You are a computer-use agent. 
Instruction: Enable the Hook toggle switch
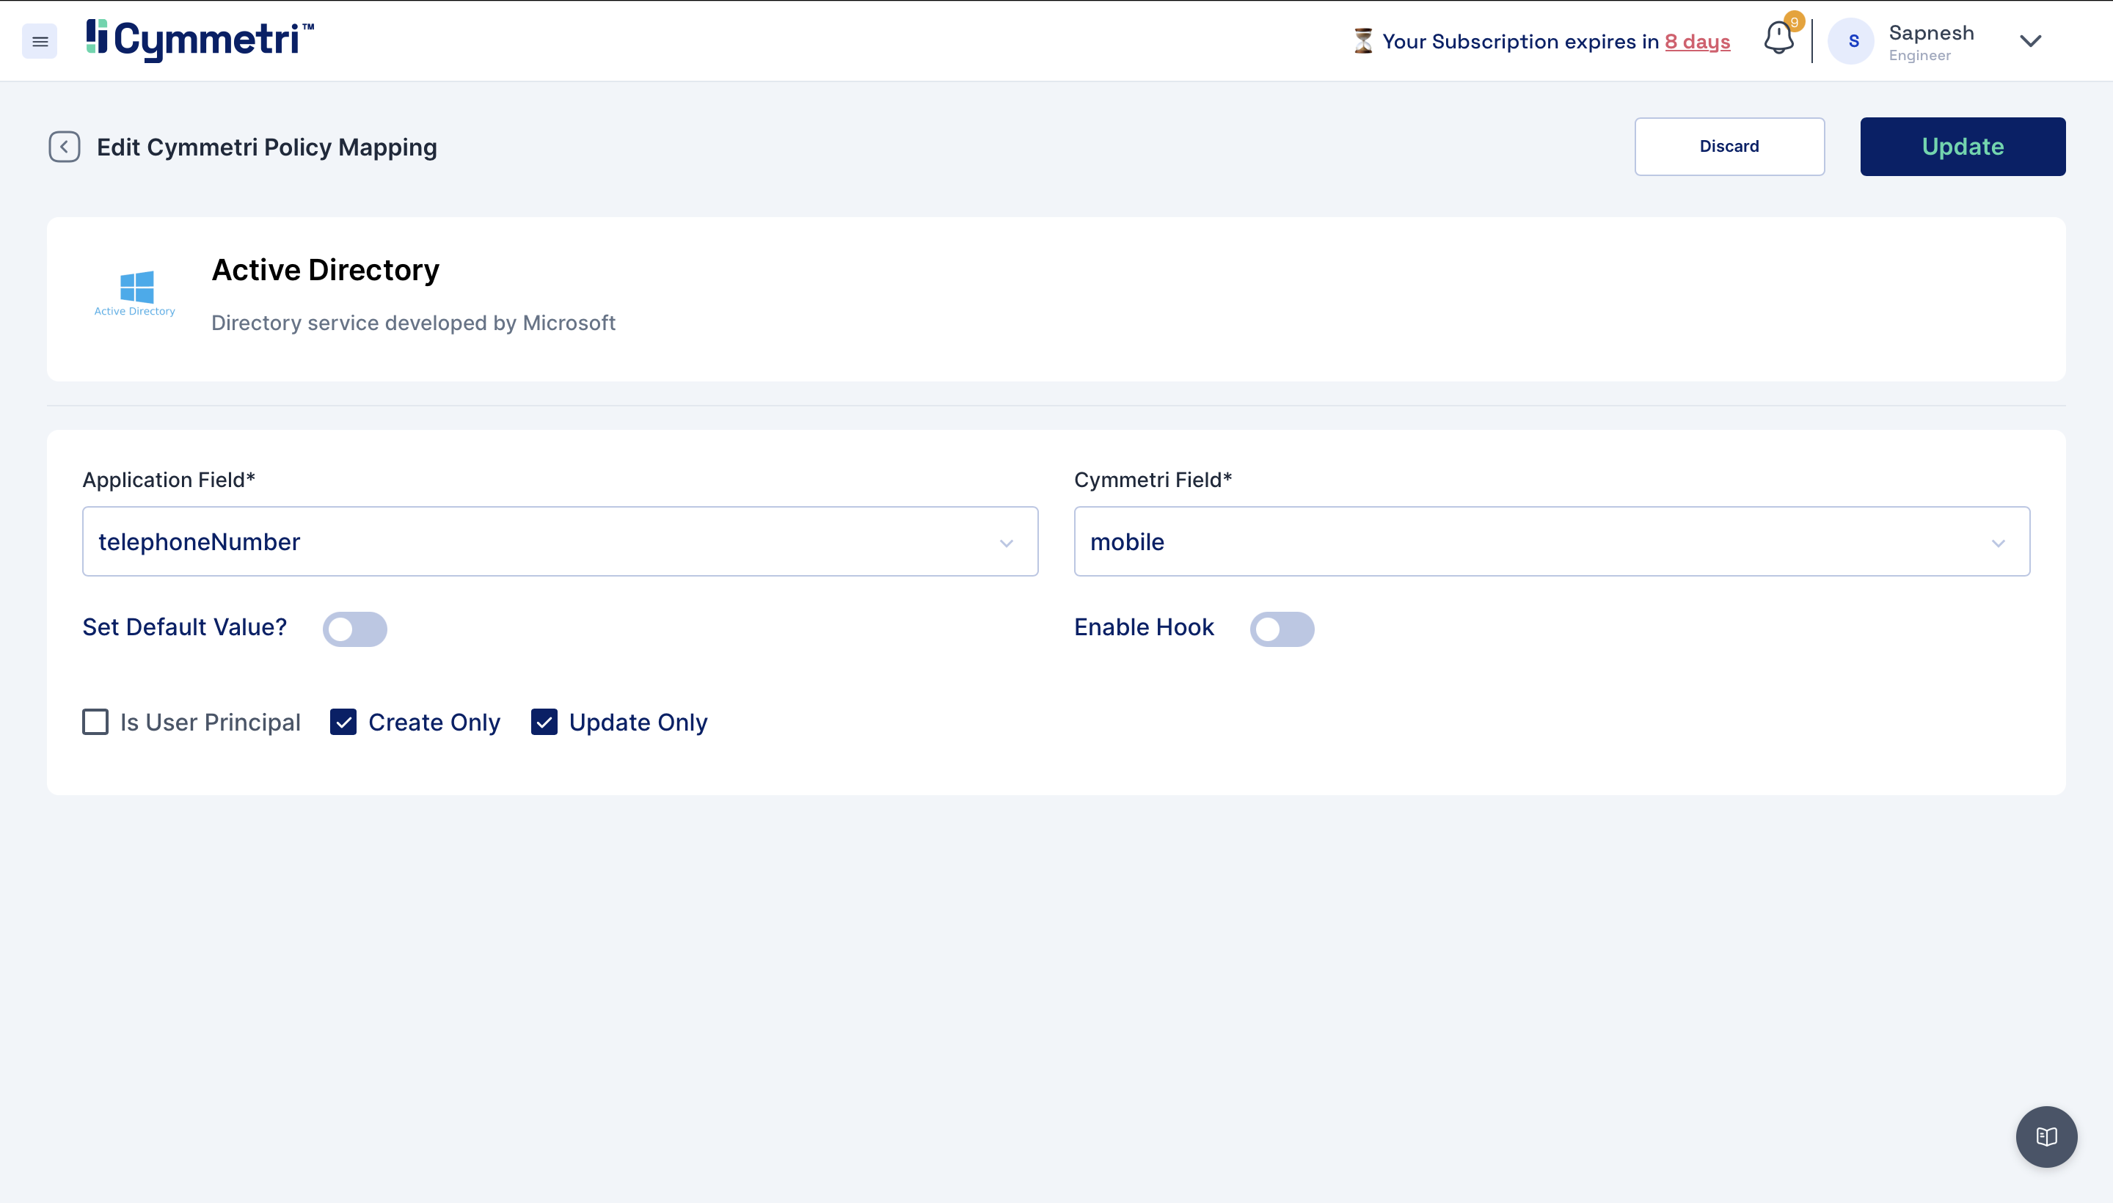point(1281,629)
